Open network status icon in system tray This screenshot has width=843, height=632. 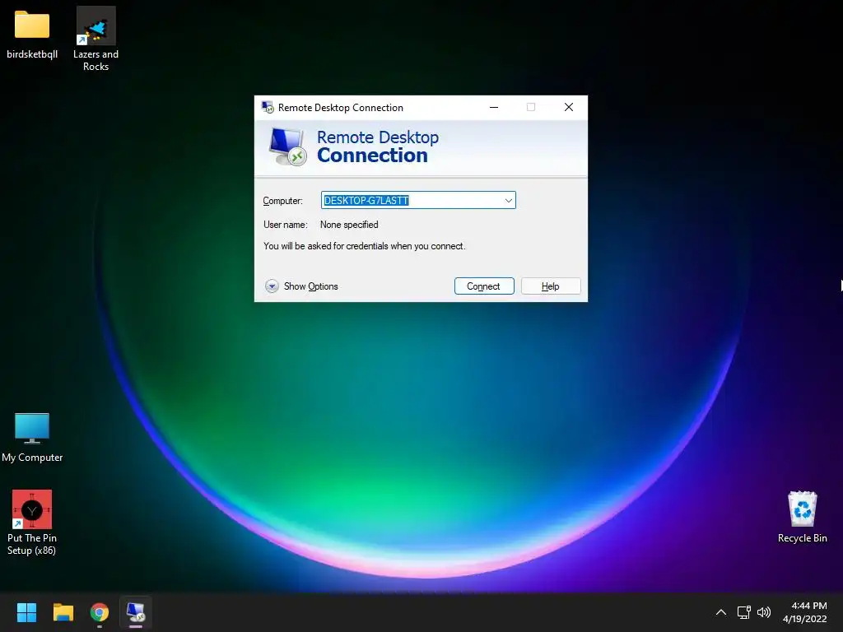click(744, 612)
